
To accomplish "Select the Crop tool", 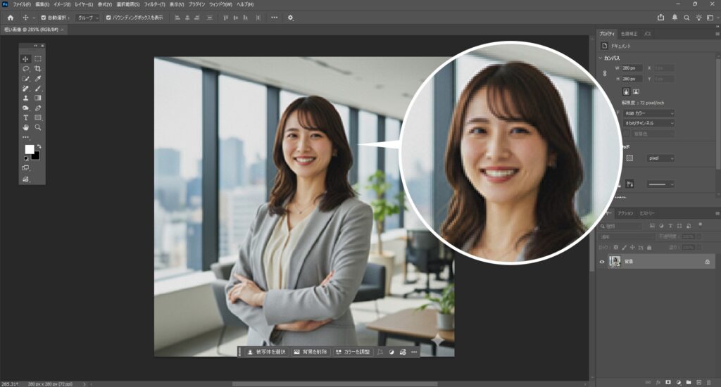I will (38, 69).
